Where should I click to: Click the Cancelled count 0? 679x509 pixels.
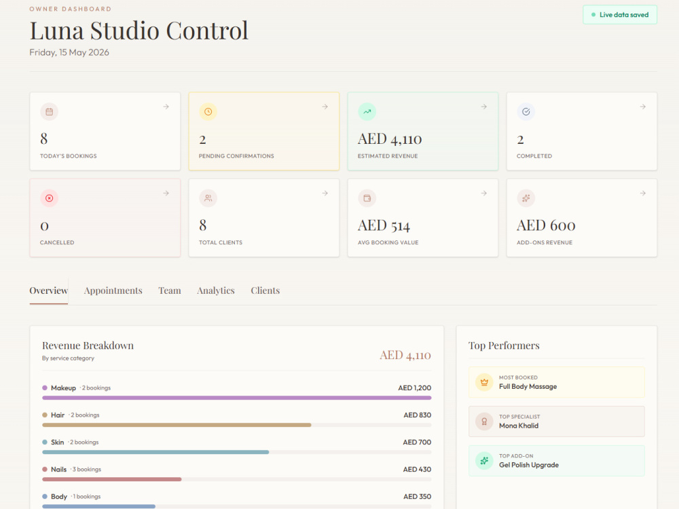point(44,227)
